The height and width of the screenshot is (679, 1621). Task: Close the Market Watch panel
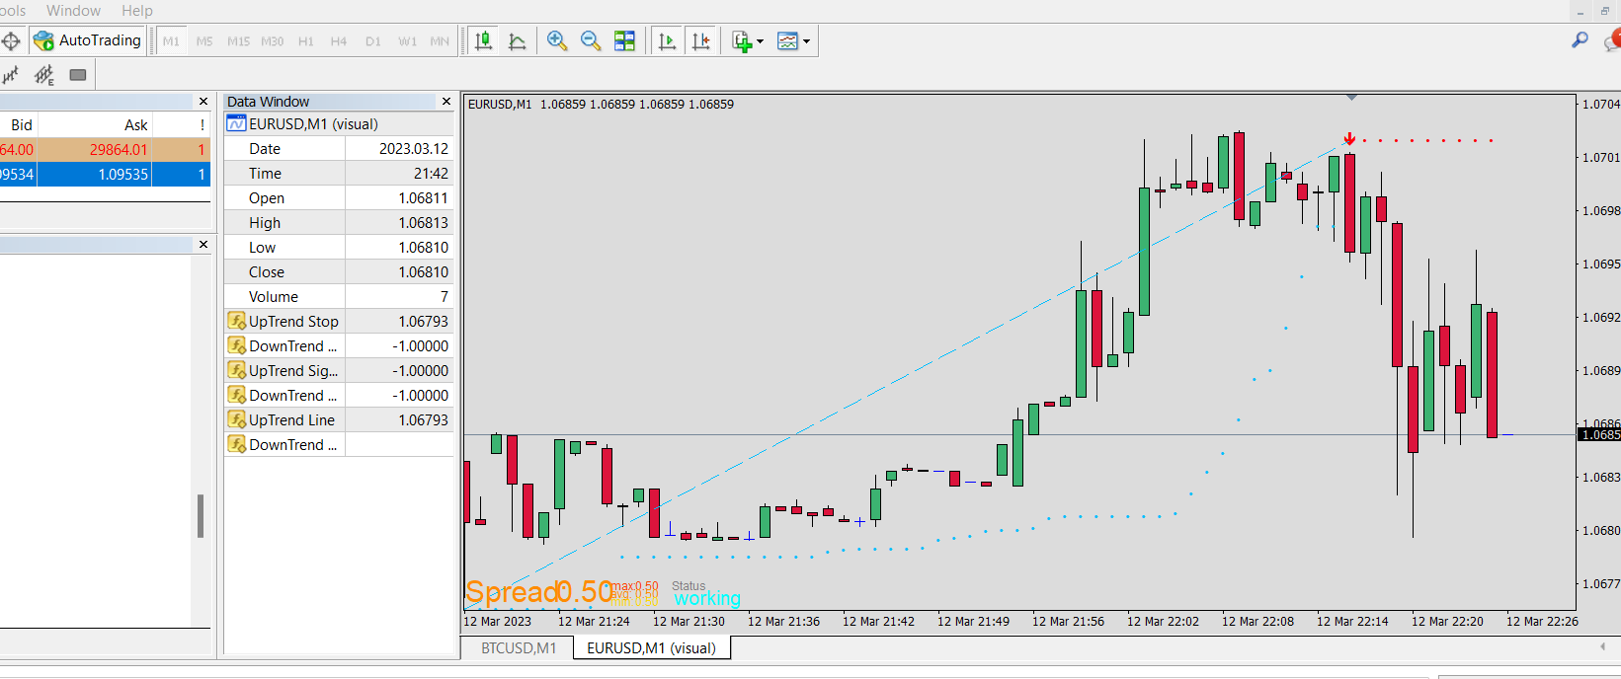tap(203, 102)
